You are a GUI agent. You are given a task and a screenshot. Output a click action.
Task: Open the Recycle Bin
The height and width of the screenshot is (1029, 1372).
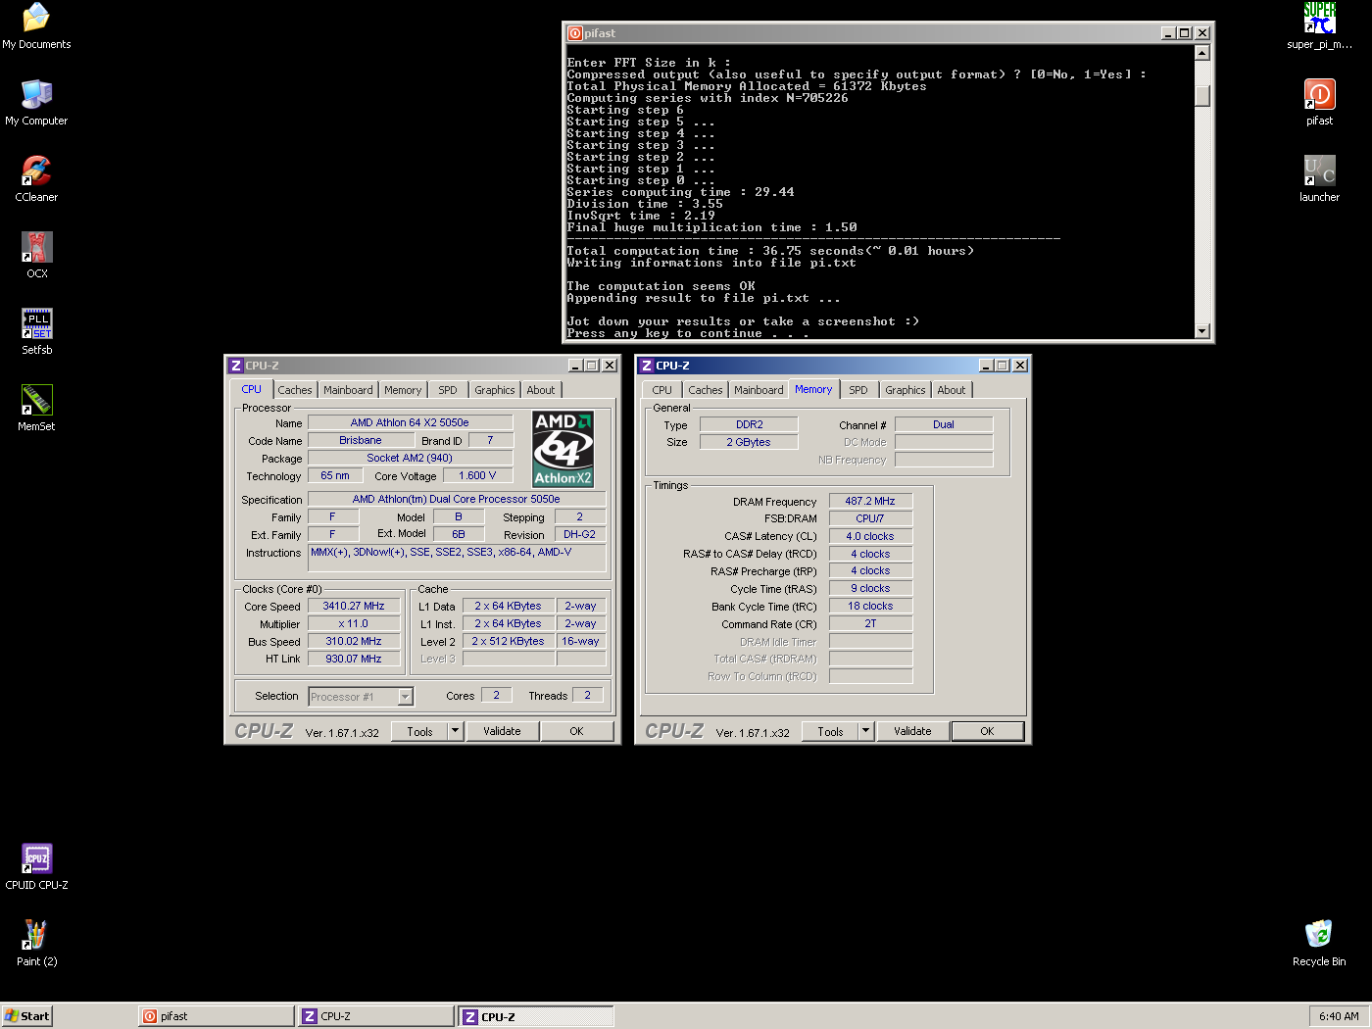(x=1319, y=943)
